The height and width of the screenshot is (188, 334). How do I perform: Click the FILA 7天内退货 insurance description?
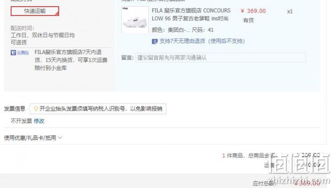point(71,60)
